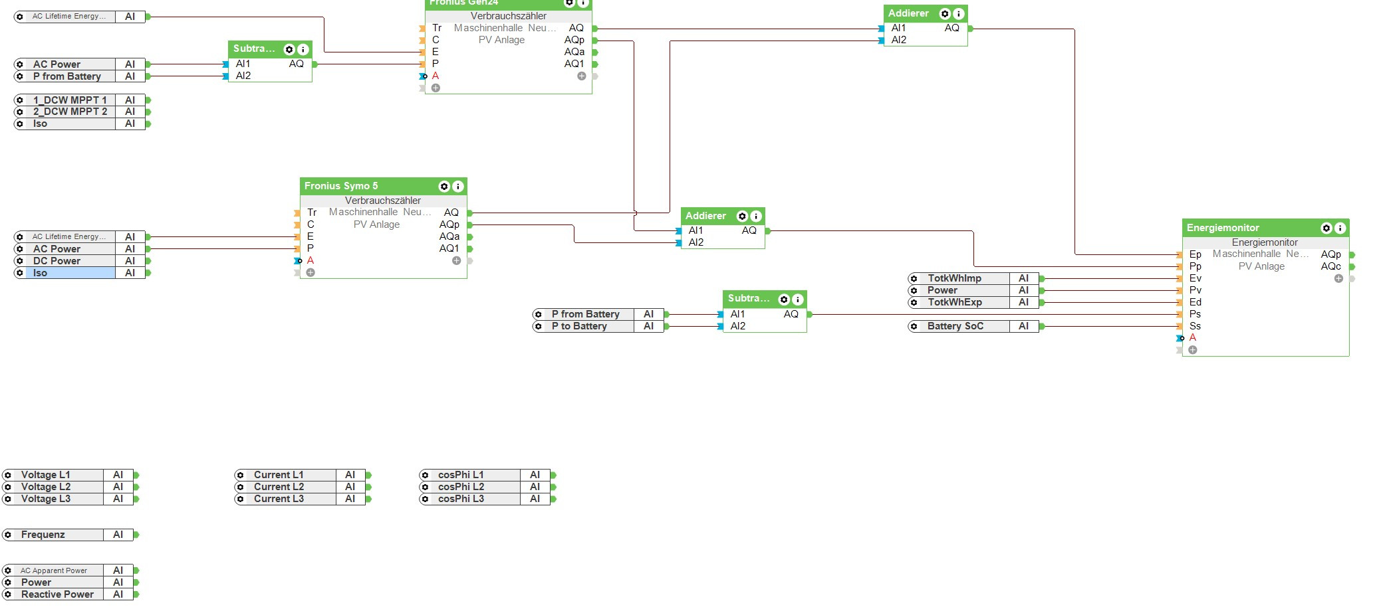
Task: Select the P to Battery label
Action: click(x=579, y=326)
